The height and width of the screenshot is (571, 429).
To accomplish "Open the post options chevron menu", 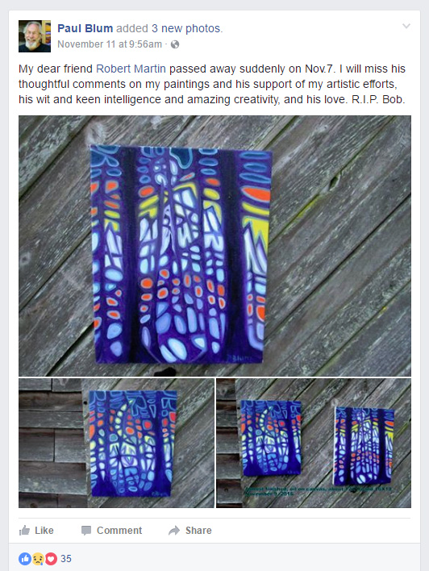I will pyautogui.click(x=406, y=26).
